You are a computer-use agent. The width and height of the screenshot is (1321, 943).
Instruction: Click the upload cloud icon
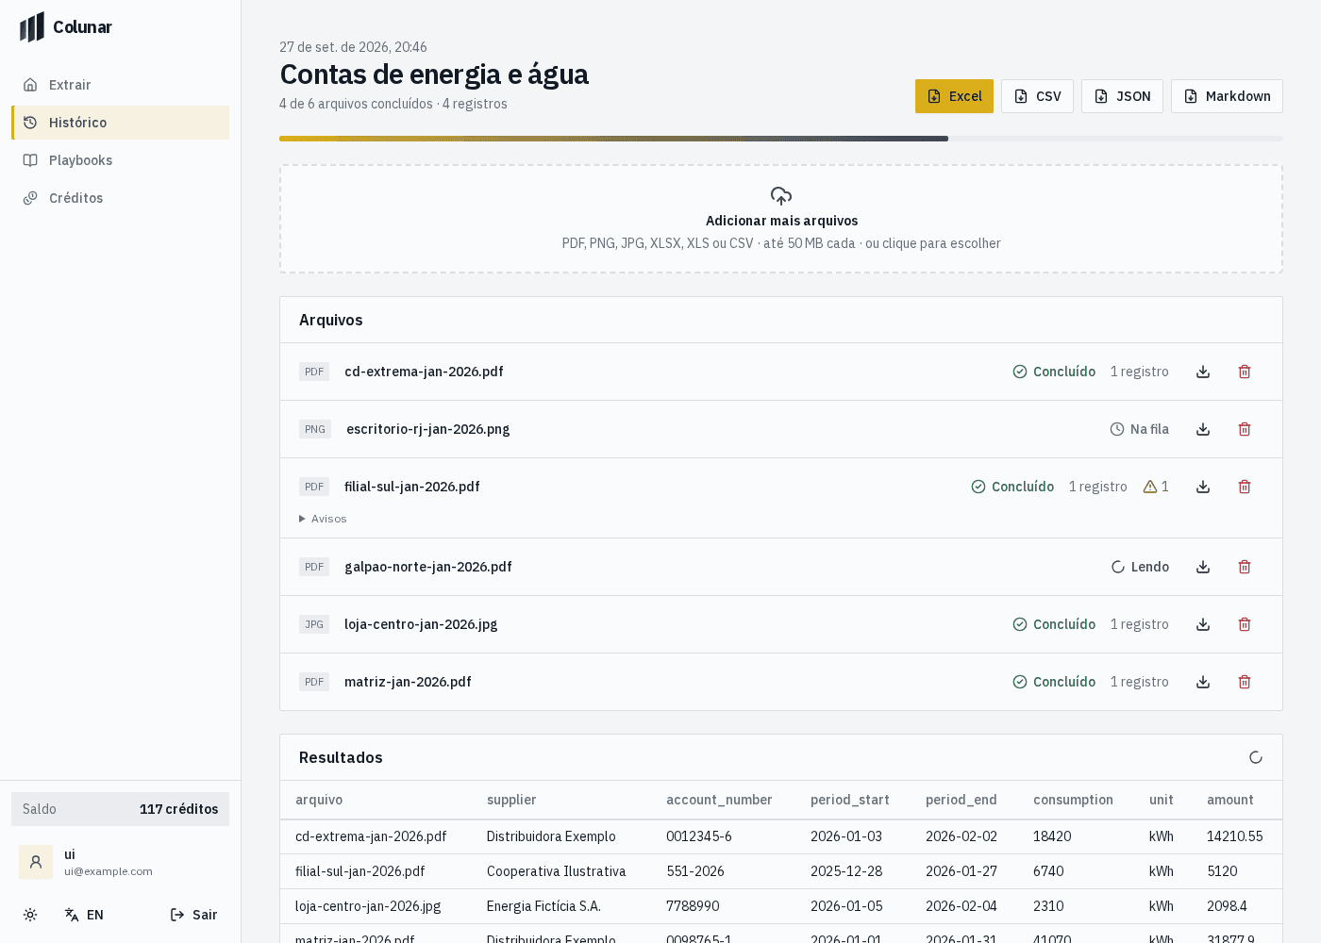(x=781, y=196)
